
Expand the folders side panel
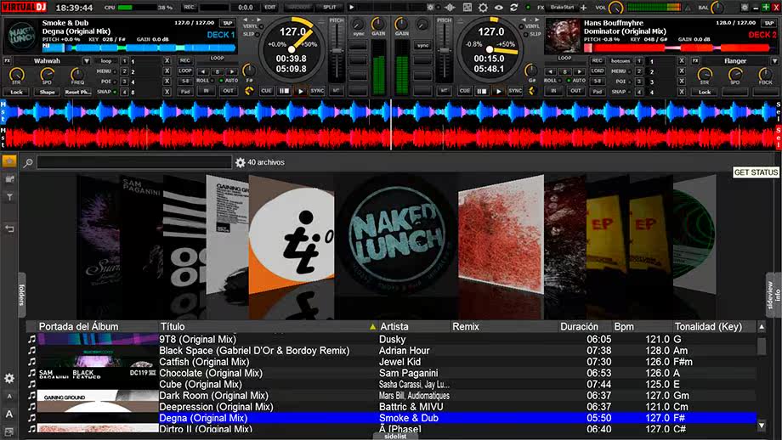pos(21,295)
